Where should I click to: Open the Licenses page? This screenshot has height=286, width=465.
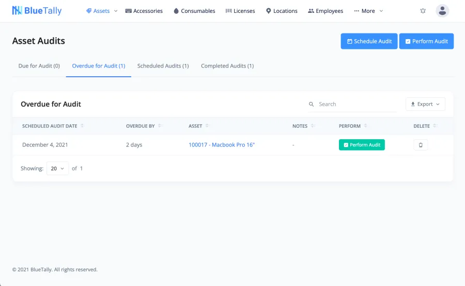click(x=240, y=11)
